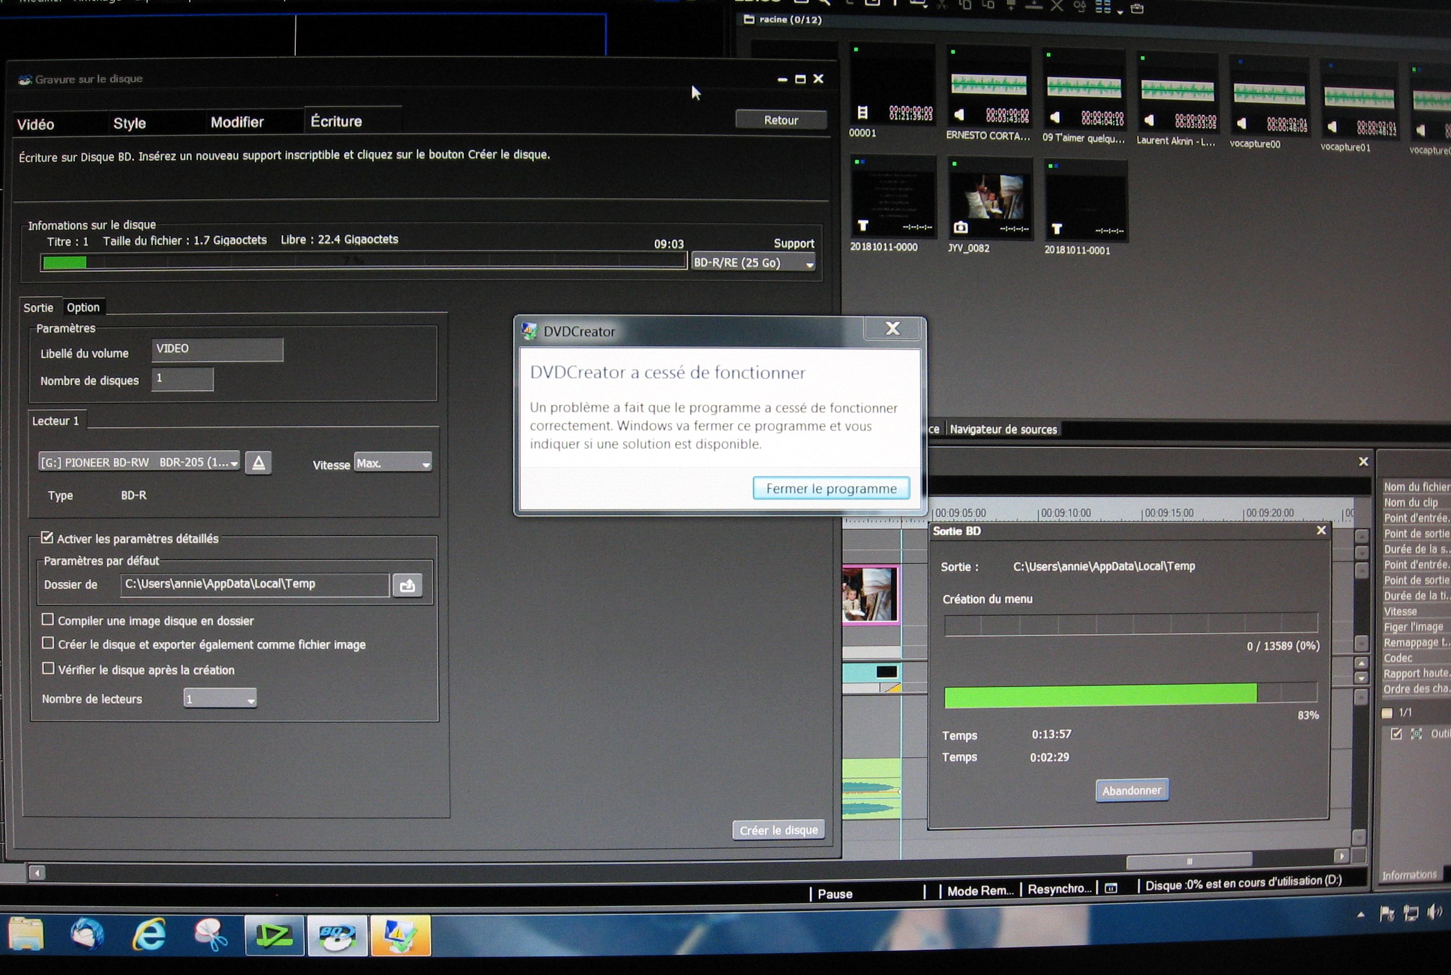Click the Création du menu progress bar
Image resolution: width=1451 pixels, height=975 pixels.
1131,624
